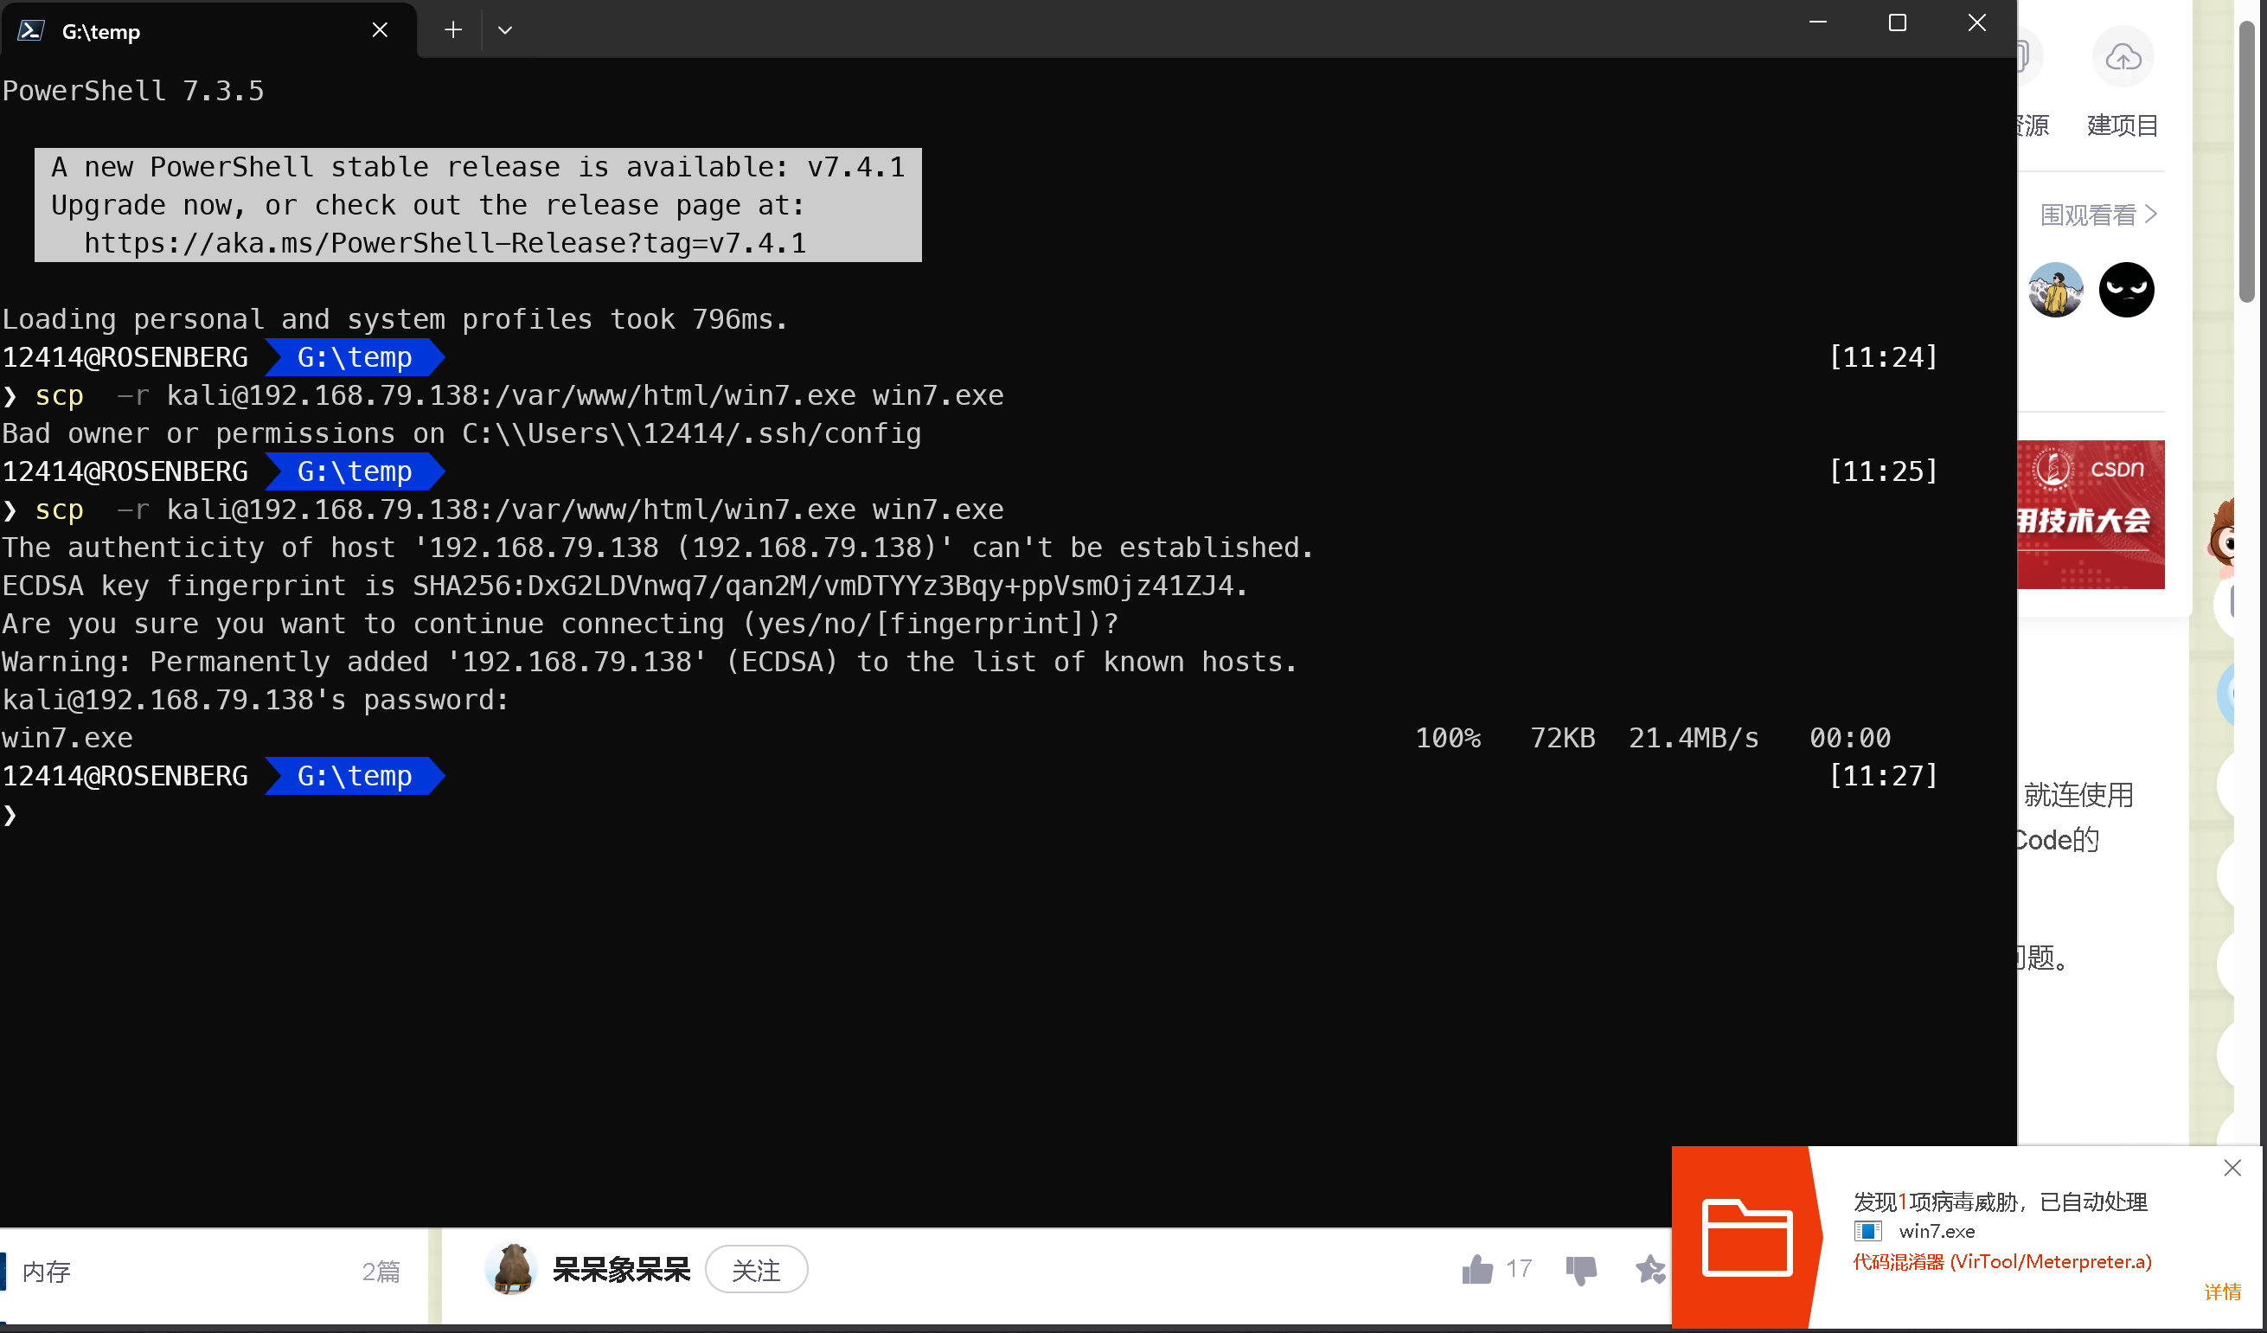Screen dimensions: 2267x1333
Task: Click the thumbs-down dislike icon
Action: pyautogui.click(x=1580, y=1269)
